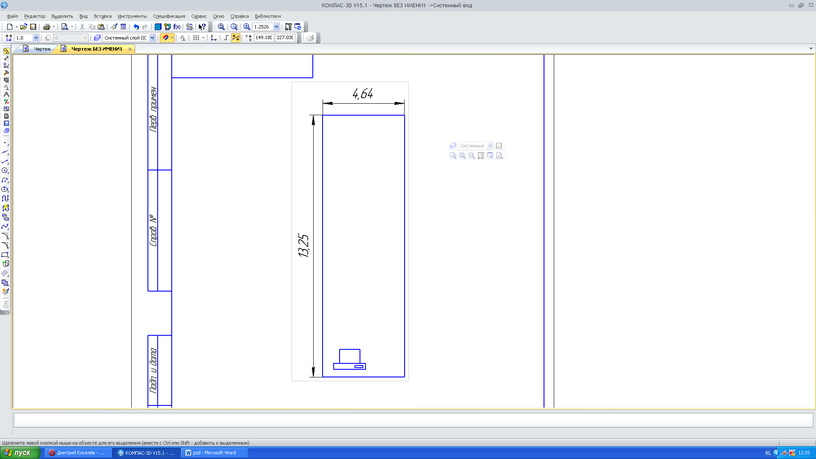Click the zoom in magnifier icon
The height and width of the screenshot is (459, 816).
pyautogui.click(x=246, y=27)
